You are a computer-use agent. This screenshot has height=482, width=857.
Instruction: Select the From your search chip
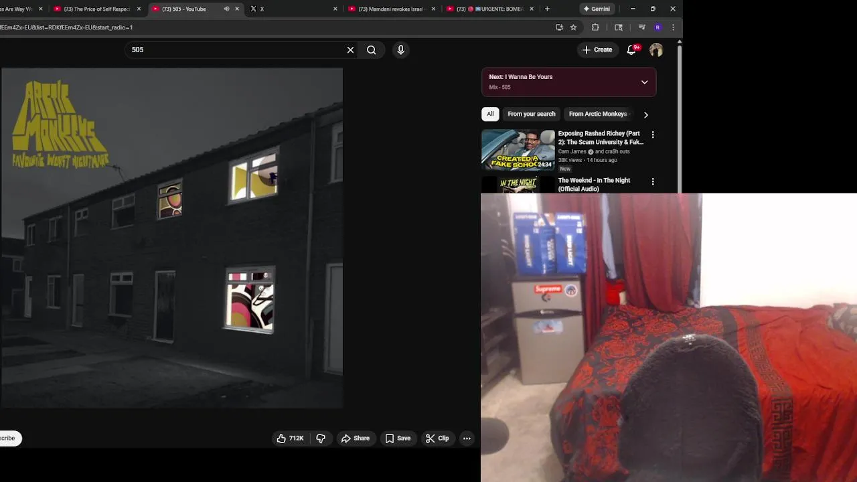(x=532, y=114)
